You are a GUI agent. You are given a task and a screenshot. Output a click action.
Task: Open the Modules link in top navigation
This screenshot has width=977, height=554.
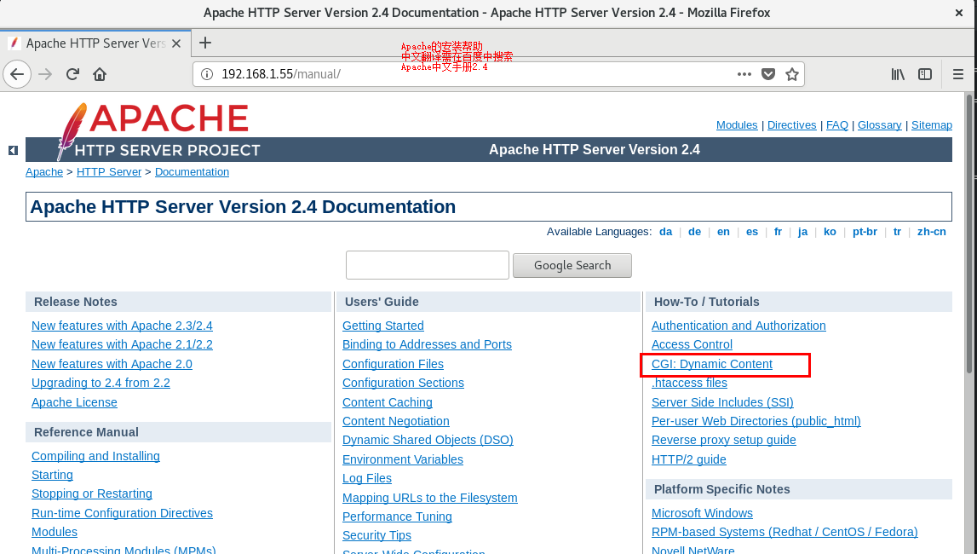[737, 124]
